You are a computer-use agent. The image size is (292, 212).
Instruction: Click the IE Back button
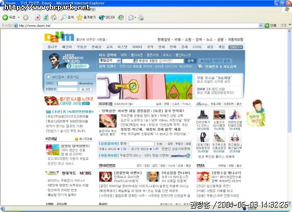tap(9, 18)
